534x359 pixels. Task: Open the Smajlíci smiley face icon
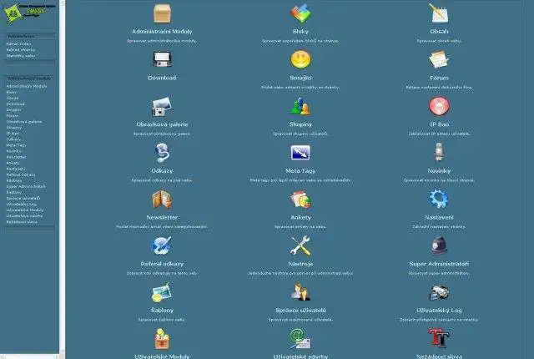click(300, 59)
